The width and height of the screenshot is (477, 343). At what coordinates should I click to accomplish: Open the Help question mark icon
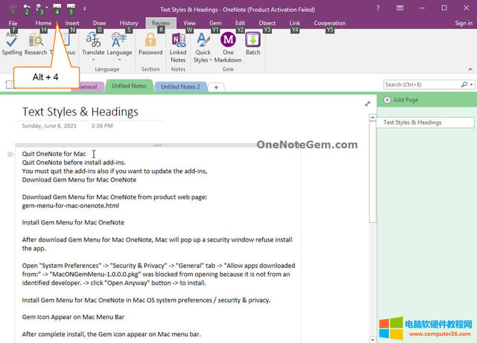point(378,8)
